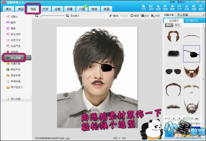Viewport: 206px width, 141px height.
Task: Select the 抠图 cutout tool icon
Action: coord(159,7)
